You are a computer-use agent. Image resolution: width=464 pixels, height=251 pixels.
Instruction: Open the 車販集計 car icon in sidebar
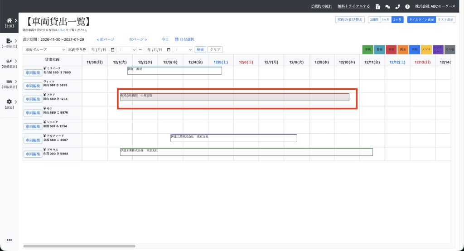[9, 82]
